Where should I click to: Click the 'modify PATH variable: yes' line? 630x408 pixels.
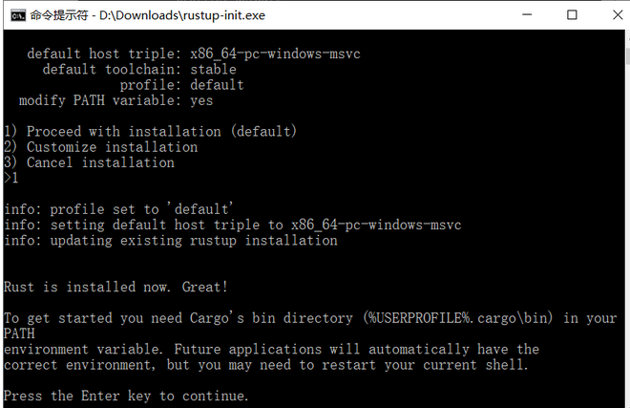click(x=115, y=100)
